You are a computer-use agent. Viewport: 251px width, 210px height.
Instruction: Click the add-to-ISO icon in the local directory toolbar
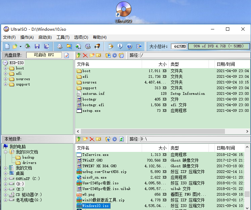point(108,139)
